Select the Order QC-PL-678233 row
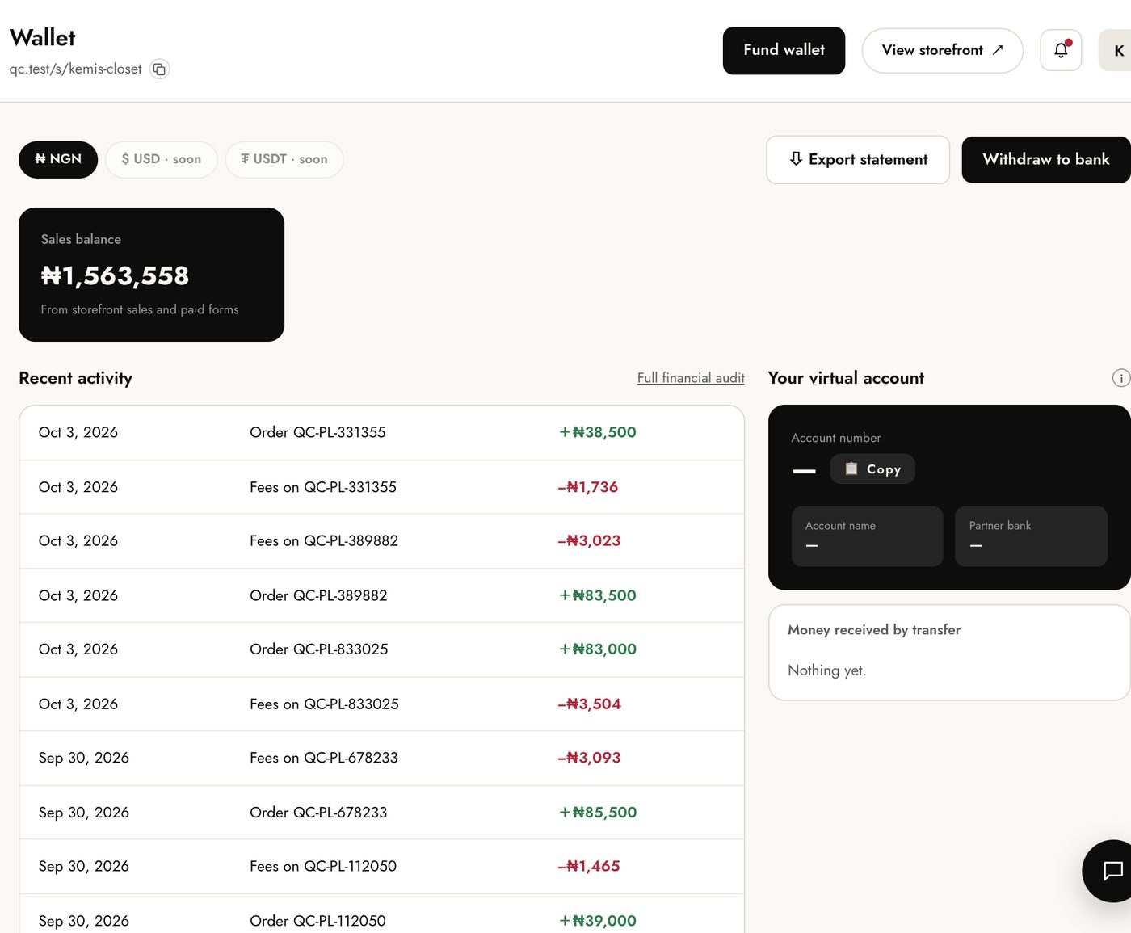 pyautogui.click(x=381, y=813)
